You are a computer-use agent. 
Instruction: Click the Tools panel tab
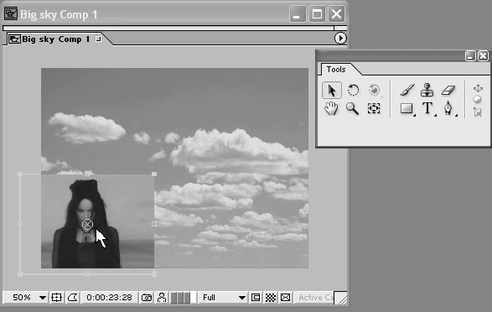click(x=336, y=70)
